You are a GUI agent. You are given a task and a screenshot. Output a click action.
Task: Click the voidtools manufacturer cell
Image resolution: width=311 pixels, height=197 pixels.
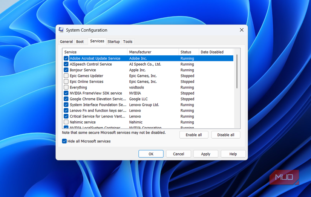[x=136, y=87]
